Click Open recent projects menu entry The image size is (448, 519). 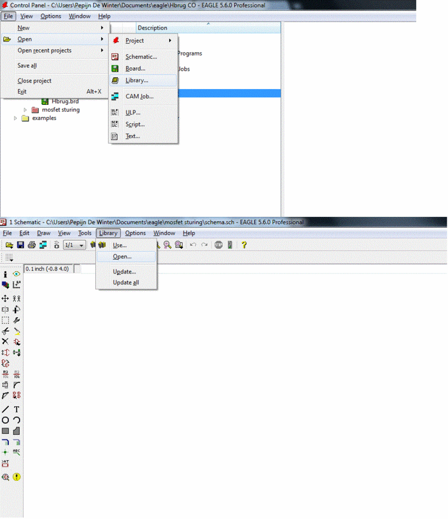[x=54, y=50]
